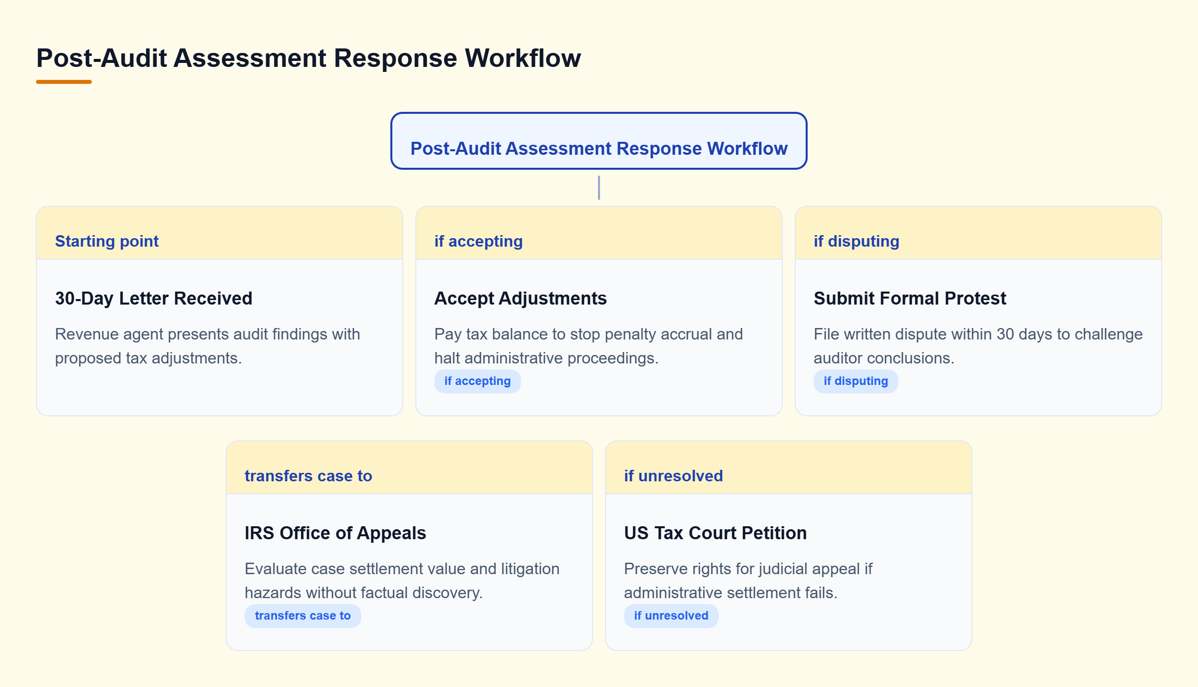The height and width of the screenshot is (687, 1198).
Task: Click the 'Starting point' card header
Action: click(x=220, y=233)
